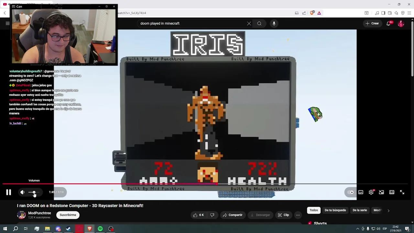Clear the search query with the X
Viewport: 414px width, 233px height.
(x=249, y=23)
